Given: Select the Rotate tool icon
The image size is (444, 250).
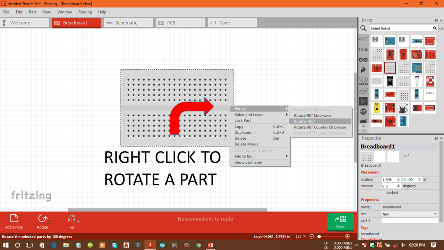Looking at the screenshot, I should point(43,219).
